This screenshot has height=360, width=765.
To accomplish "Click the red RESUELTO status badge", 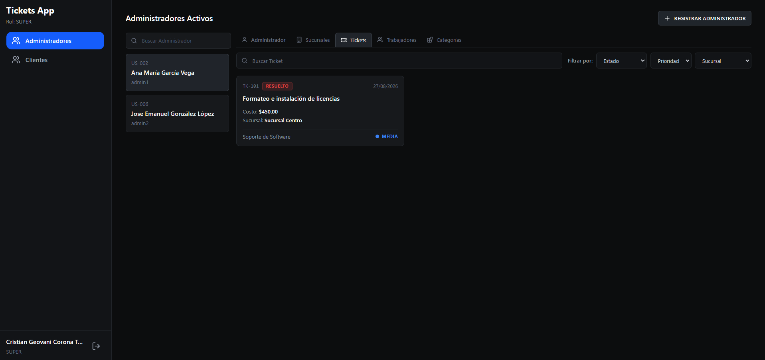I will pos(277,86).
